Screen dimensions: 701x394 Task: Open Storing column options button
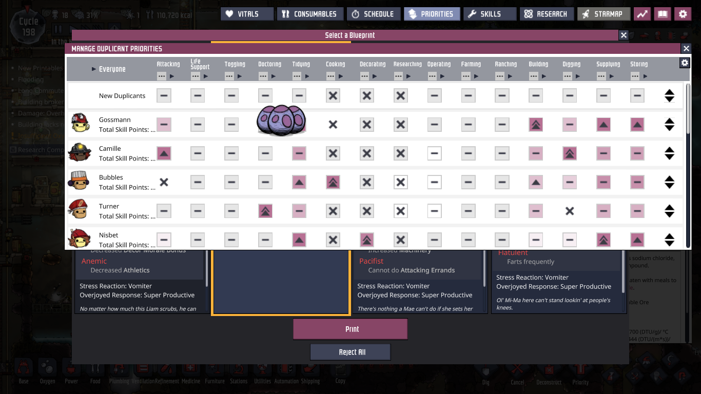635,76
